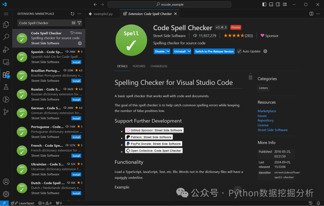Open the Testing flask icon

pyautogui.click(x=6, y=87)
